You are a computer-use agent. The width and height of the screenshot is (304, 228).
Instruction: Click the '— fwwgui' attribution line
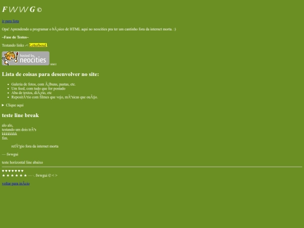[10, 154]
